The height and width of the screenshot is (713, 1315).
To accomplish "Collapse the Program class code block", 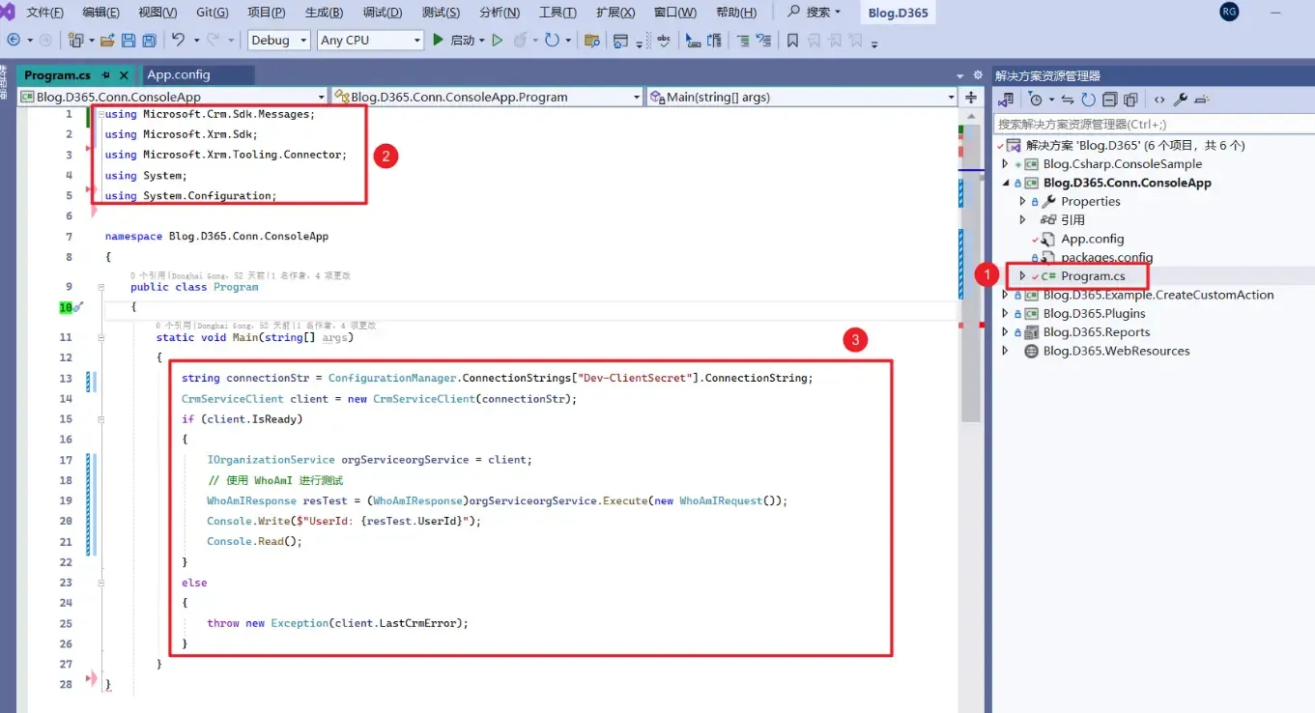I will pos(100,287).
